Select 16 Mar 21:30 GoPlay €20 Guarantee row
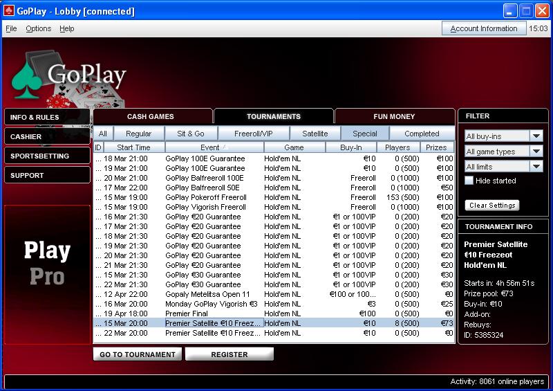553x391 pixels. [274, 217]
